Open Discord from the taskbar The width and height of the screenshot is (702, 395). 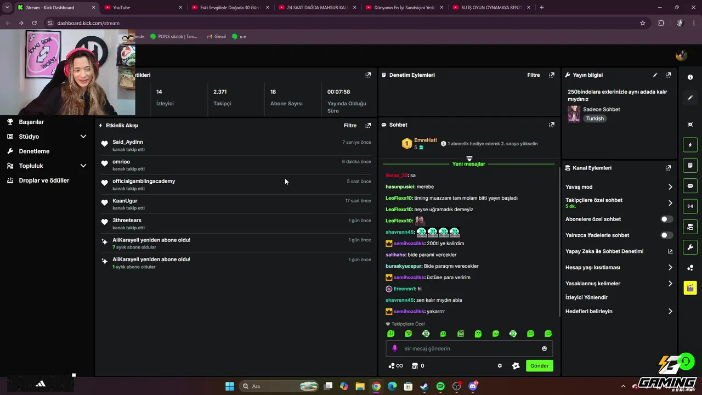click(473, 386)
